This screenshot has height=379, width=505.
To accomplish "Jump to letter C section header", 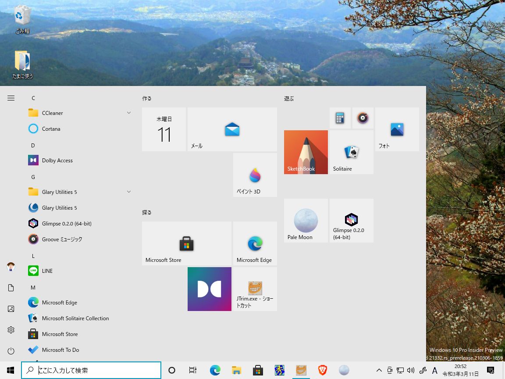I will tap(33, 98).
